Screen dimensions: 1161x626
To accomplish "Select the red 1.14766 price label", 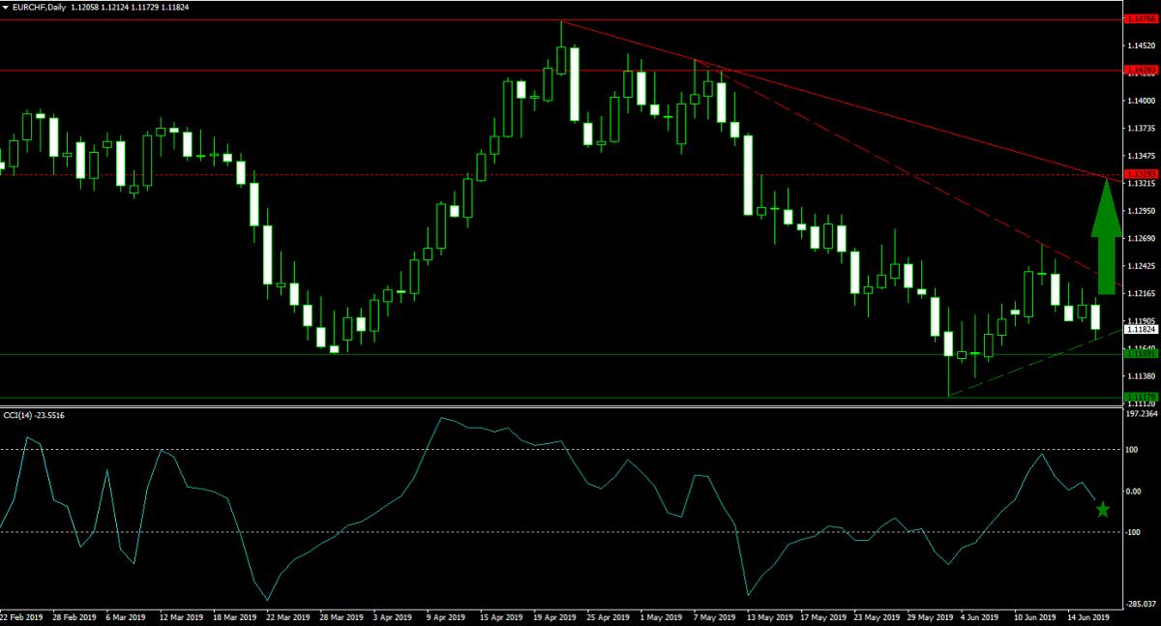I will (1137, 19).
